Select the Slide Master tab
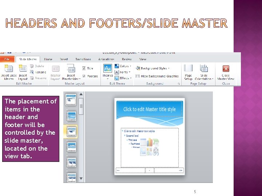 pos(28,59)
